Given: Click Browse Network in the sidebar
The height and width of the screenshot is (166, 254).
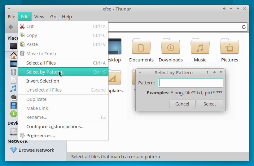Looking at the screenshot, I should coord(36,150).
